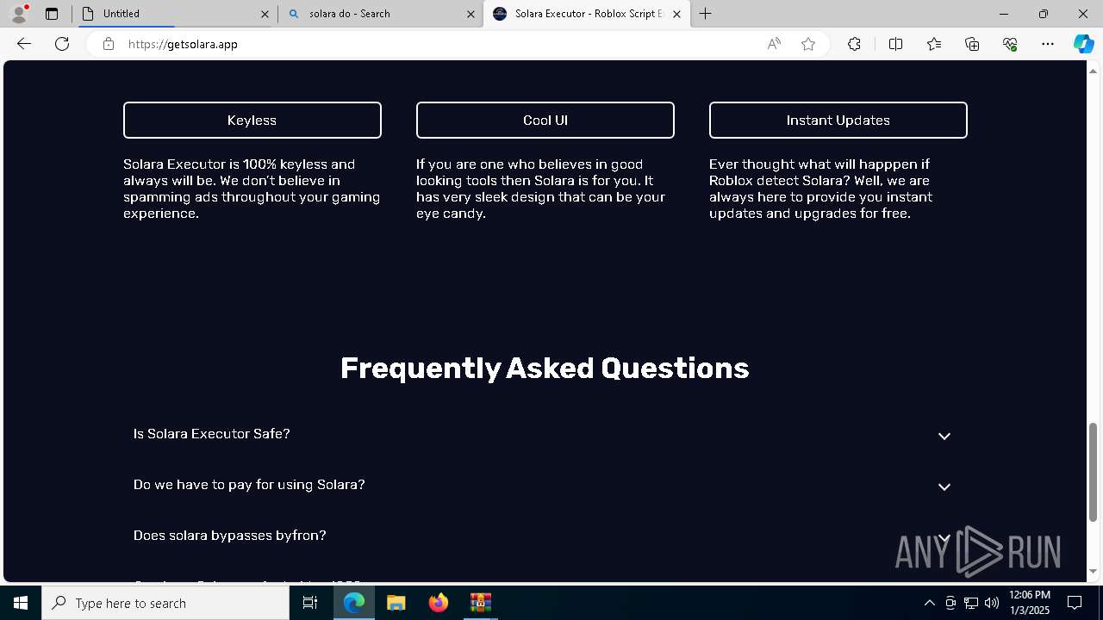Open the Extensions puzzle icon
The image size is (1103, 620).
tap(854, 44)
